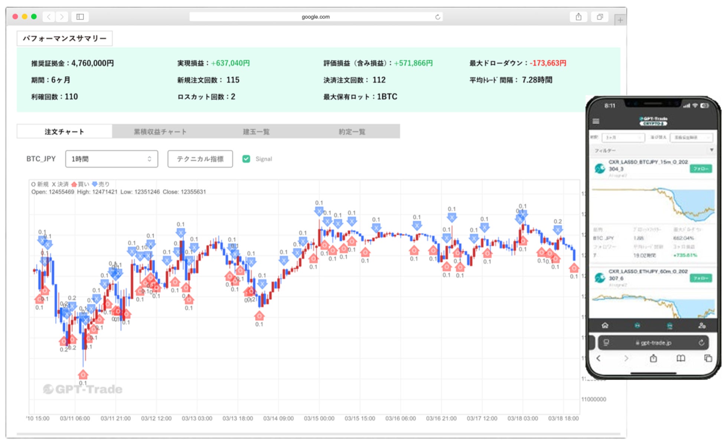This screenshot has width=724, height=442.
Task: Tap the phone home icon
Action: pyautogui.click(x=605, y=325)
